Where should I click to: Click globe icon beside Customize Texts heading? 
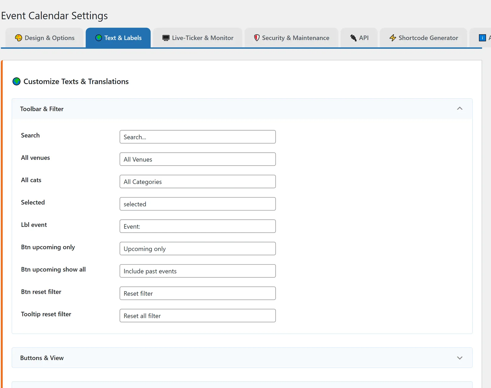coord(17,81)
